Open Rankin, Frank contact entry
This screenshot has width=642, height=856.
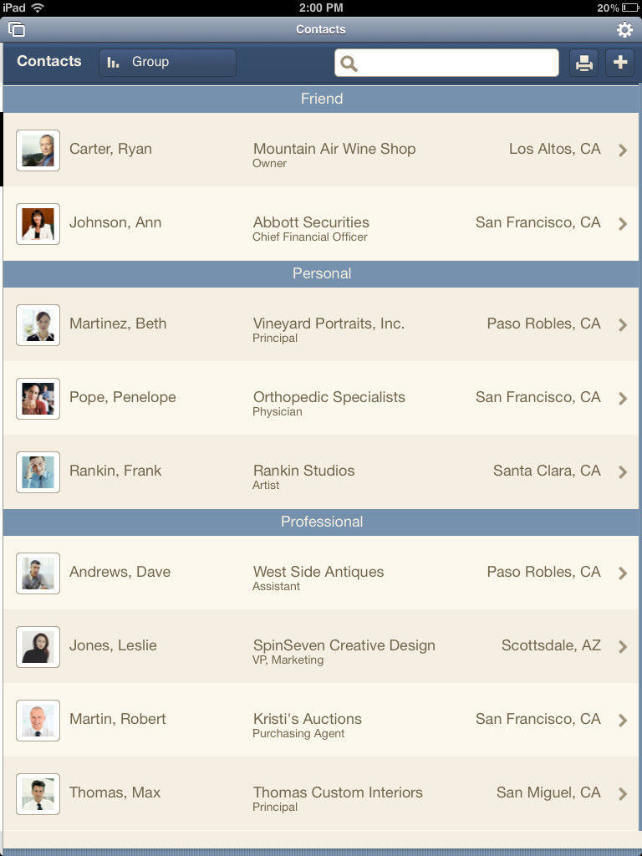321,471
